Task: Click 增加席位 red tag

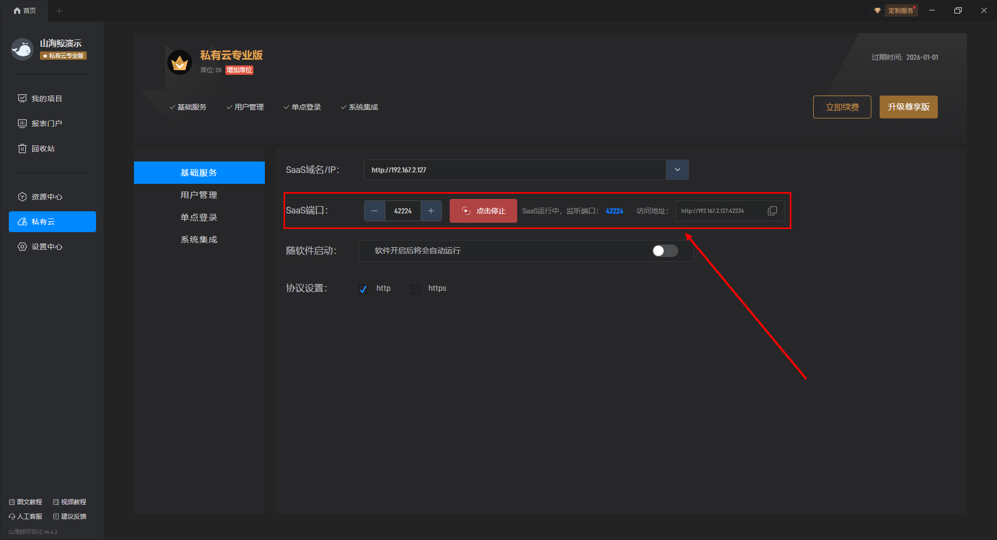Action: point(239,70)
